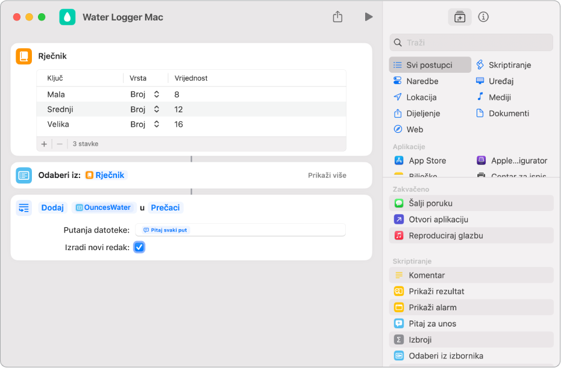
Task: Select Dijeljenje category
Action: click(x=417, y=113)
